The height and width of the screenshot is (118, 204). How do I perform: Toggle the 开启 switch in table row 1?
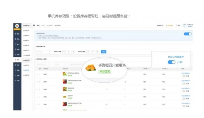(183, 76)
